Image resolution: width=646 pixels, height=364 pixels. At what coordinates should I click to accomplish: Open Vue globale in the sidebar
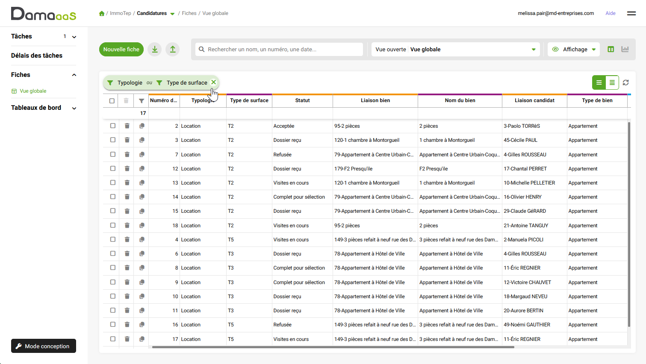(33, 91)
